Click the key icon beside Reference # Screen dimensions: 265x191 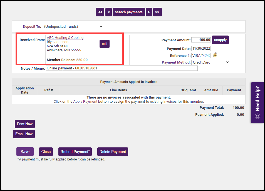(x=215, y=55)
